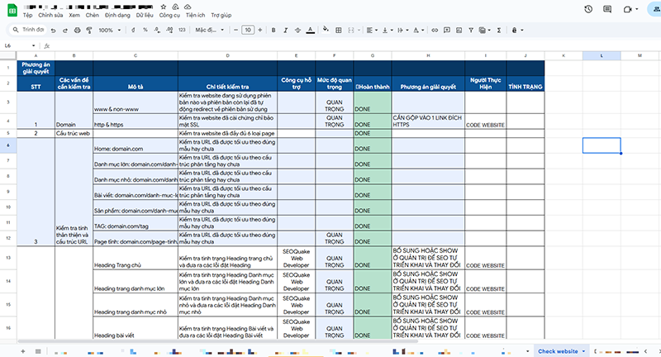Activate the paint format tool

89,30
